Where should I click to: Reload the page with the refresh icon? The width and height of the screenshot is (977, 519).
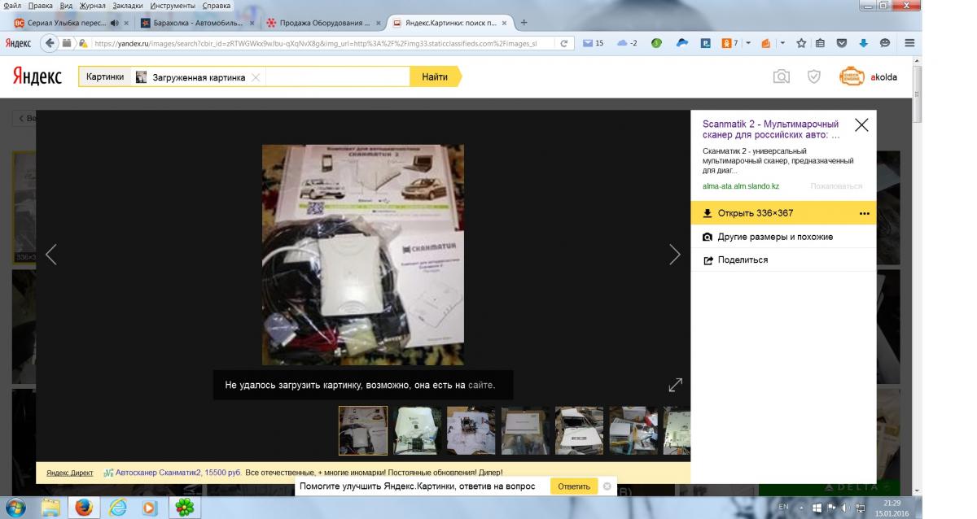click(563, 43)
